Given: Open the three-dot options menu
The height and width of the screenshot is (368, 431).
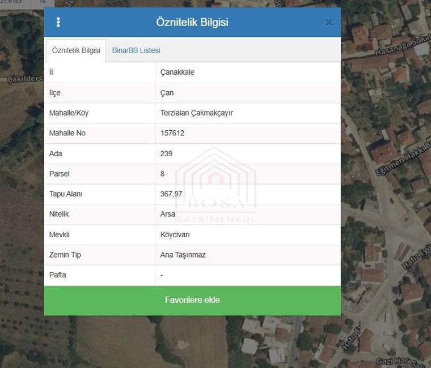Looking at the screenshot, I should [58, 22].
